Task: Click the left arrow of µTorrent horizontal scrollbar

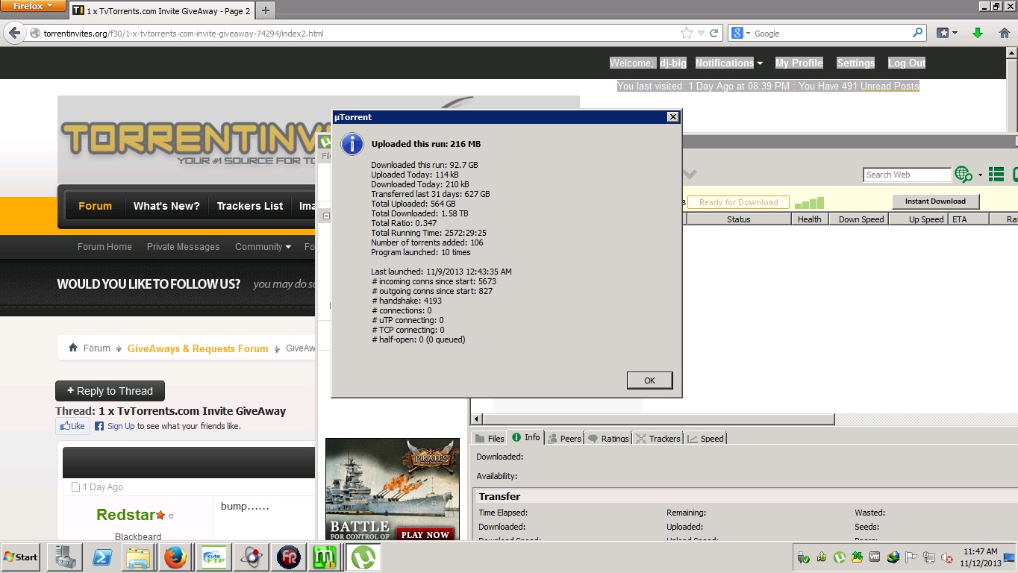Action: pos(478,419)
